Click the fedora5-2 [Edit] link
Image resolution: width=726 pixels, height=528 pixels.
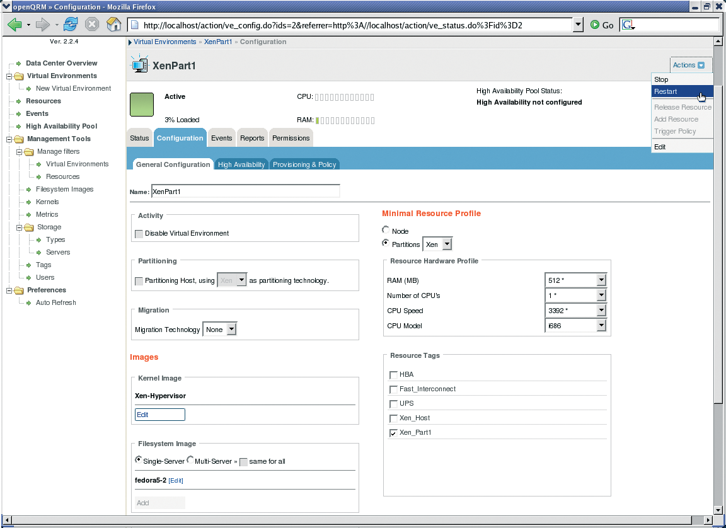click(x=175, y=481)
